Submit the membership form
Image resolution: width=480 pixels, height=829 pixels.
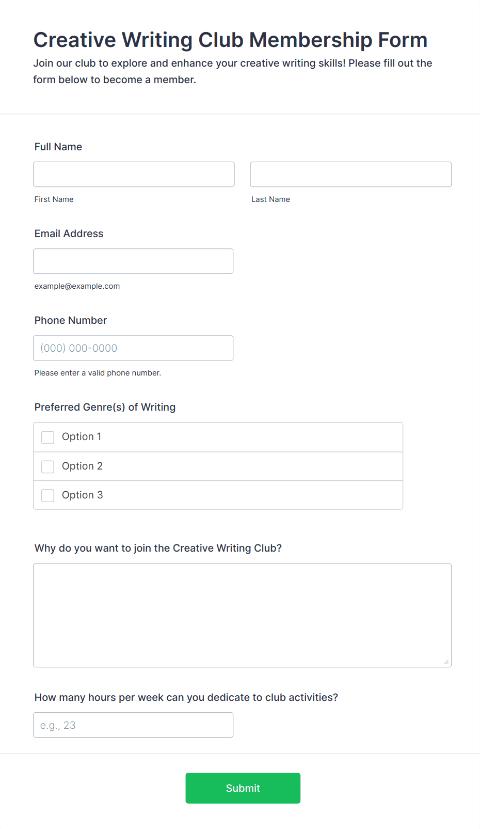[243, 788]
